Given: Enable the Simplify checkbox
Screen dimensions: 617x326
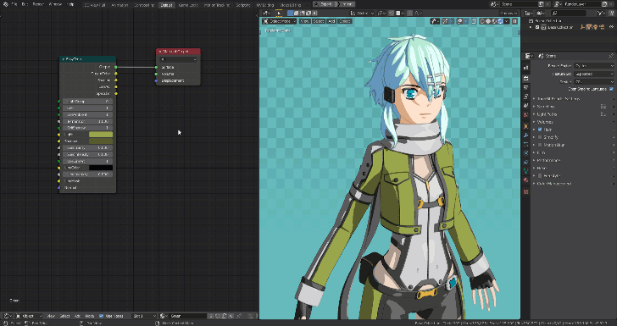Looking at the screenshot, I should tap(540, 137).
